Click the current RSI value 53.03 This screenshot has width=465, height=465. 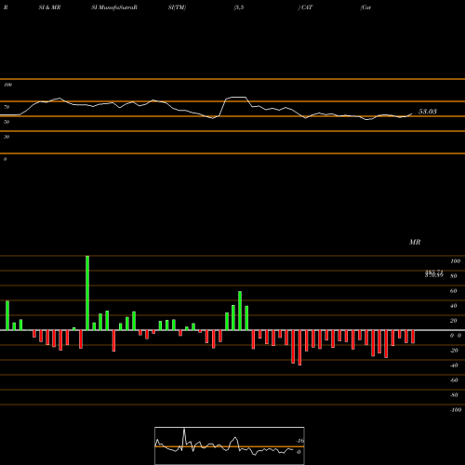[x=428, y=112]
